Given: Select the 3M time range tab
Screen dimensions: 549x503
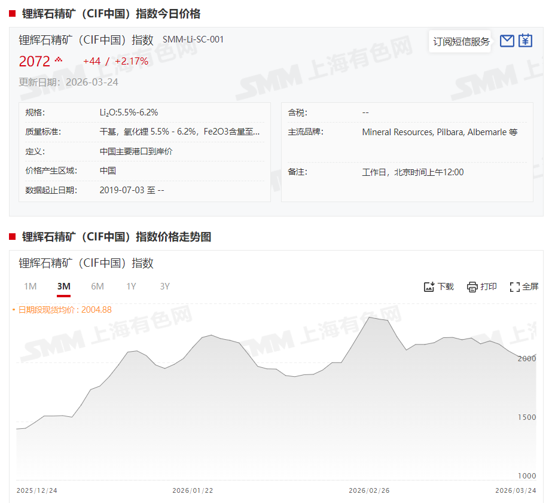Looking at the screenshot, I should click(x=64, y=286).
